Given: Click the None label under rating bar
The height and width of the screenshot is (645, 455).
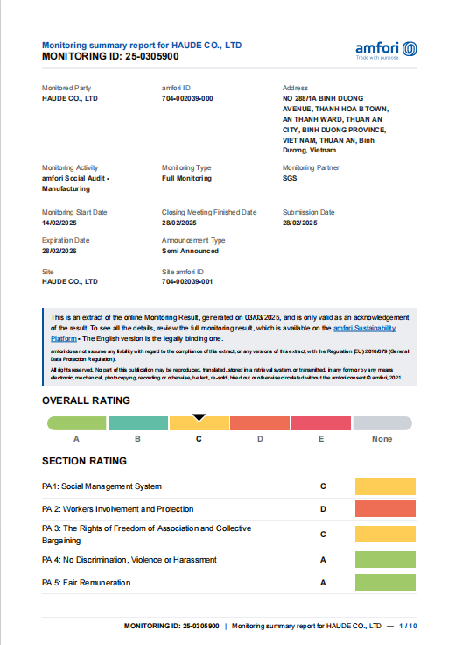Looking at the screenshot, I should (x=381, y=439).
